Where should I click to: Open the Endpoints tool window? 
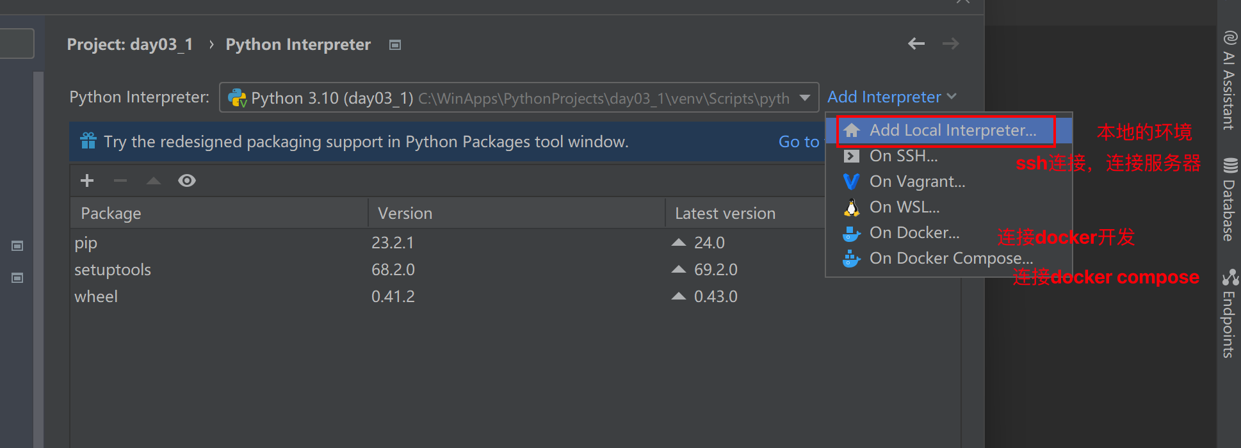click(x=1229, y=314)
